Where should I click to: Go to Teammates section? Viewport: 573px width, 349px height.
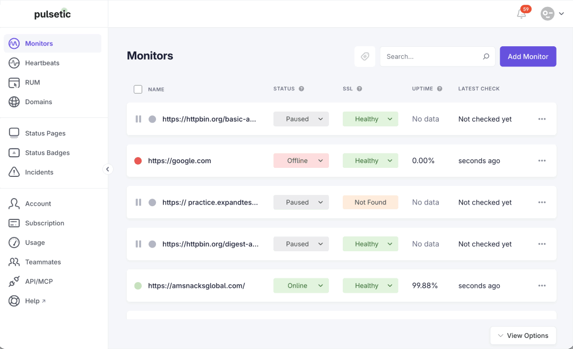[43, 262]
